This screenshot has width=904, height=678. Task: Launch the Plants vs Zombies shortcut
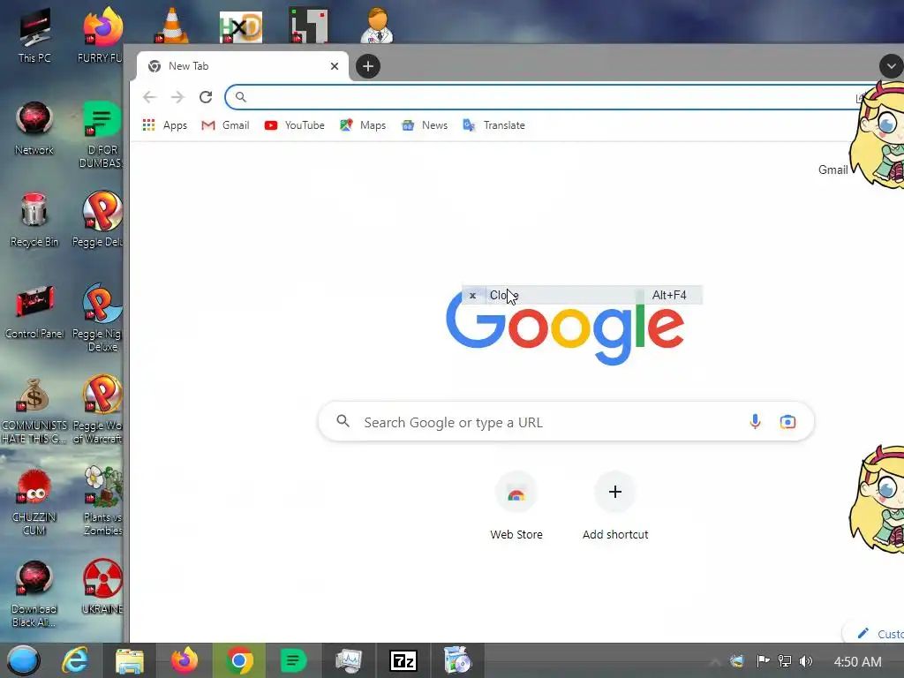click(102, 501)
